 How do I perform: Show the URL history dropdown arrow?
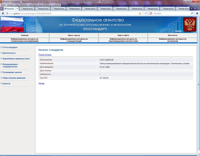click(x=143, y=13)
